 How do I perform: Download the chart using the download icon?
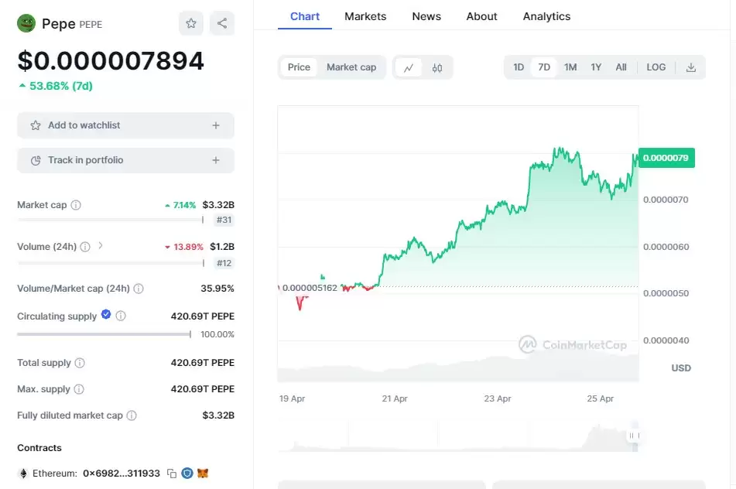[x=691, y=67]
